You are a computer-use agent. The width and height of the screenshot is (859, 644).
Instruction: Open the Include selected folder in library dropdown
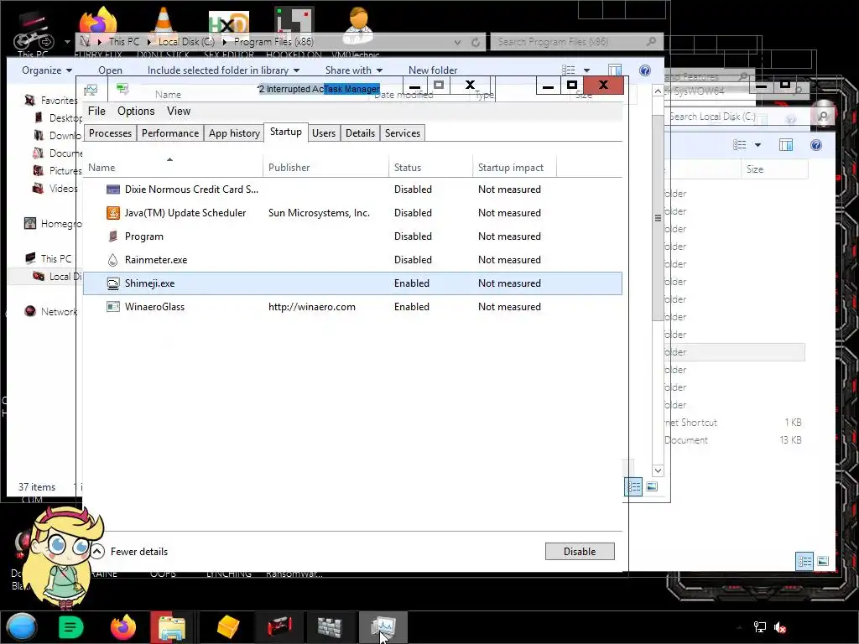pyautogui.click(x=223, y=70)
